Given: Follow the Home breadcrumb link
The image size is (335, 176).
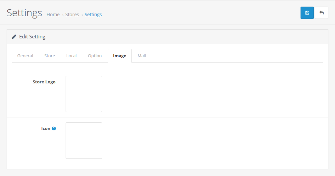Looking at the screenshot, I should point(53,15).
